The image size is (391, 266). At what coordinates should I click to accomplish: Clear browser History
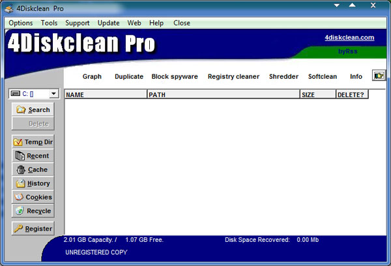tap(33, 183)
